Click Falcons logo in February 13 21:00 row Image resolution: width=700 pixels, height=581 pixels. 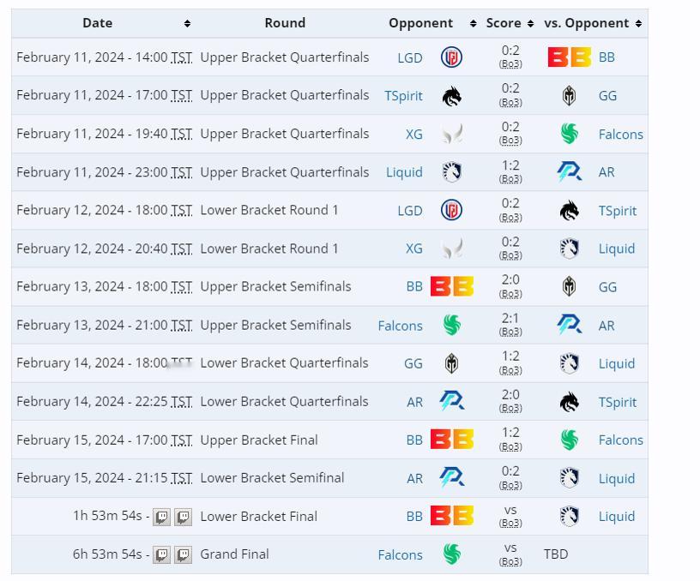coord(452,325)
